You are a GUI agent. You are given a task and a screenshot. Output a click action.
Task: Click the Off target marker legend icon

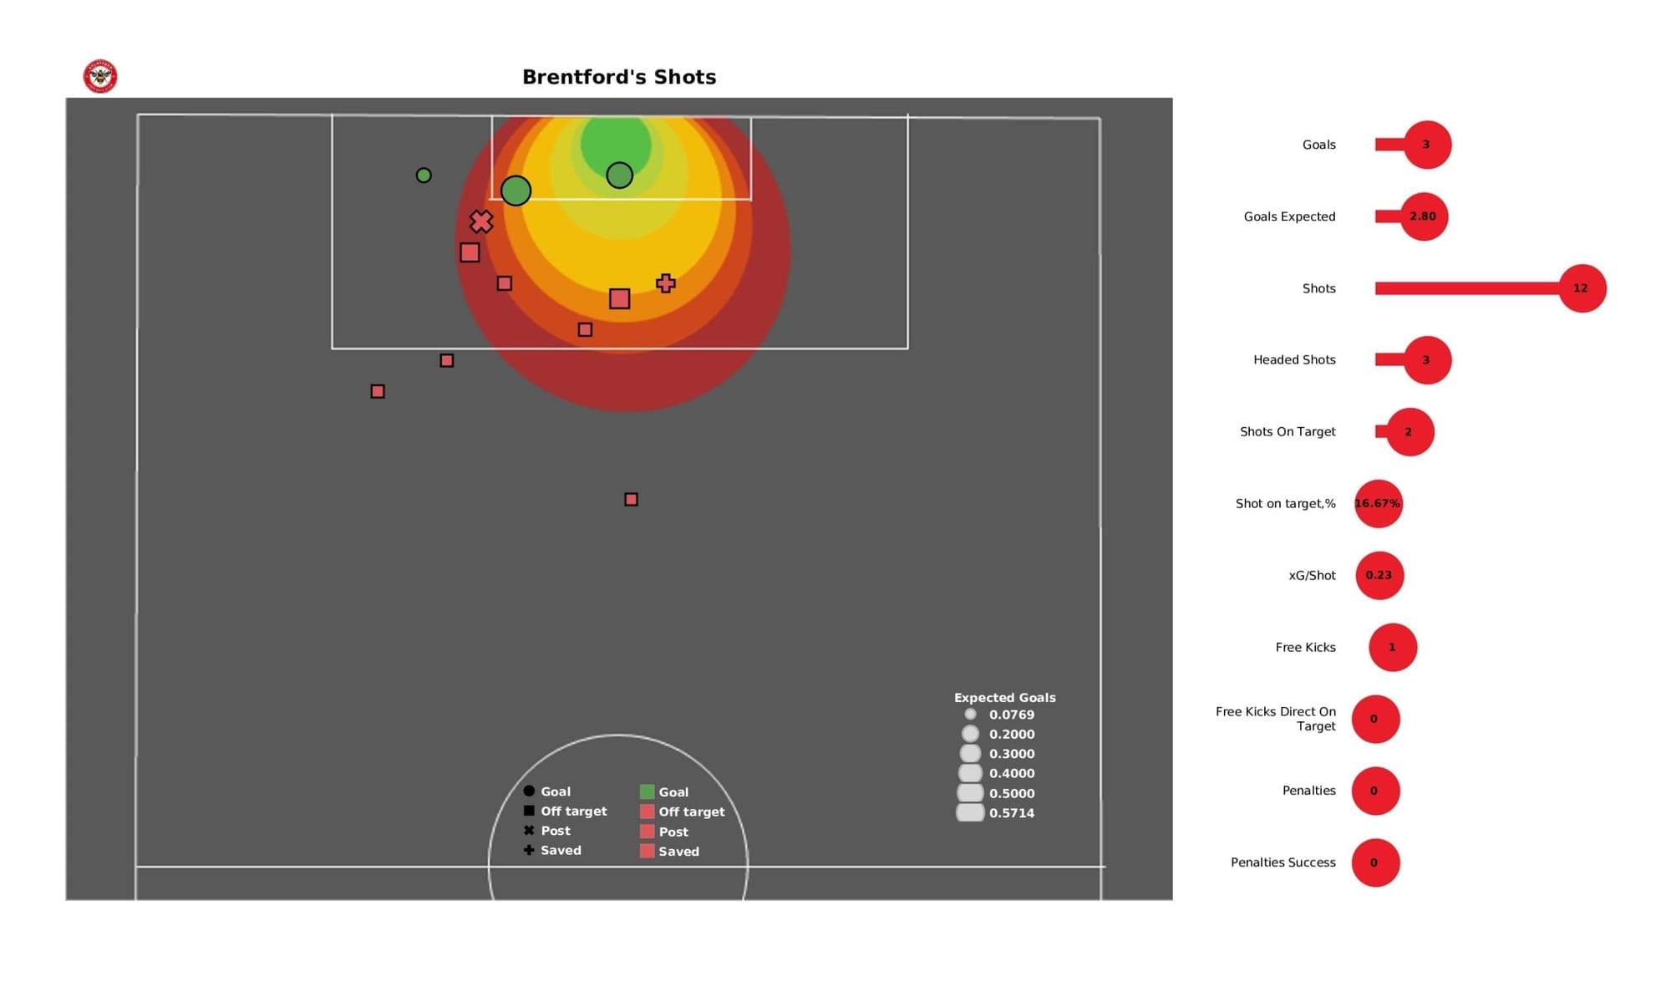527,810
